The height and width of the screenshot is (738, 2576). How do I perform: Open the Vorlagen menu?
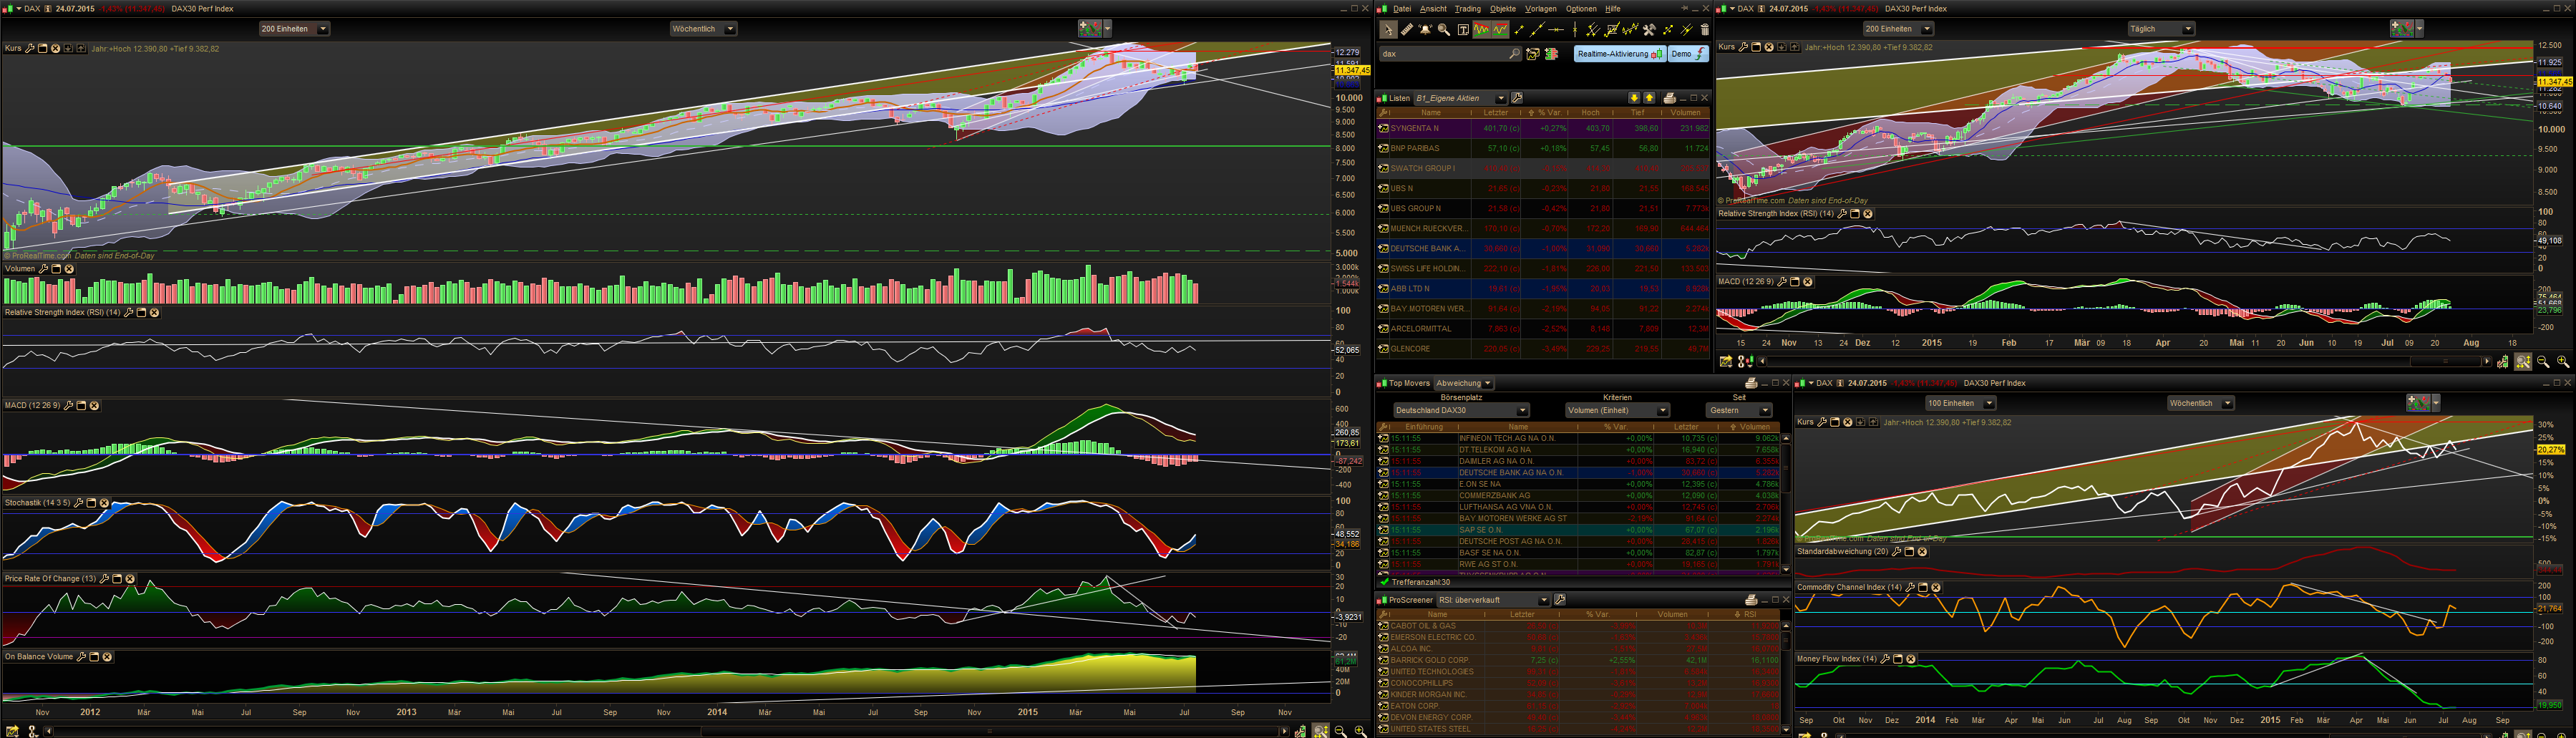coord(1540,9)
